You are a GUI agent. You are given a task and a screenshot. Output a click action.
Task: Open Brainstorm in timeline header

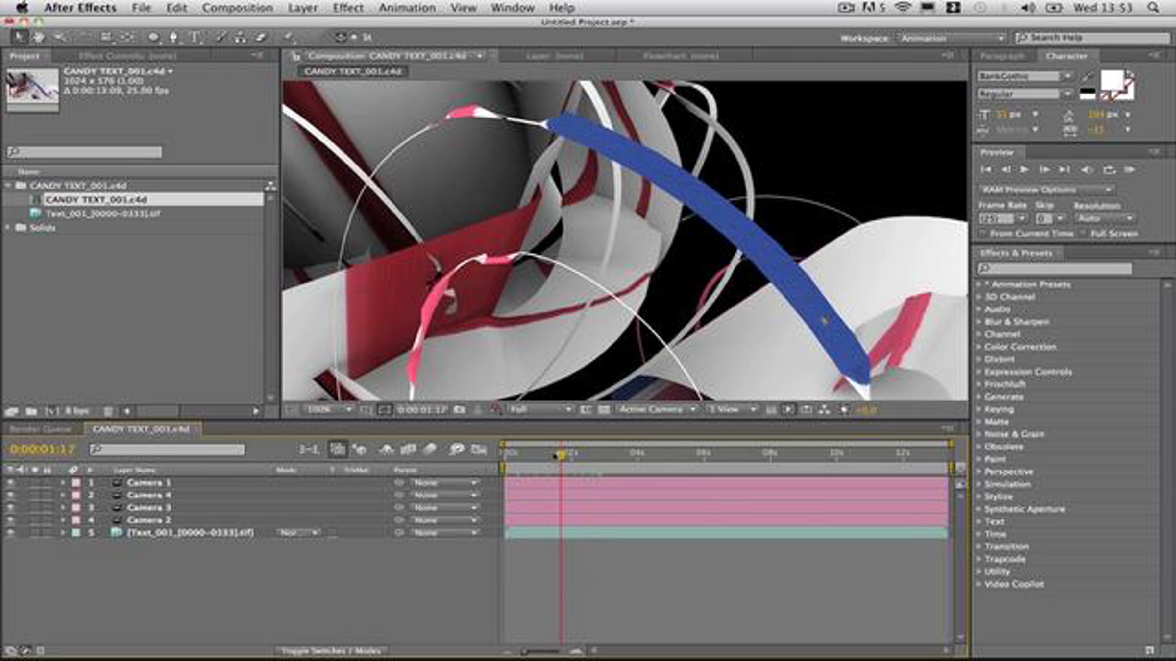coord(457,449)
